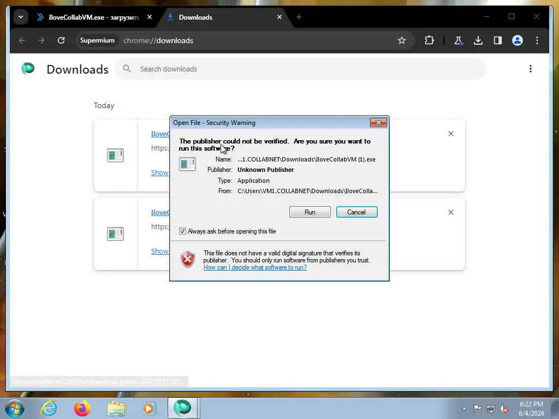
Task: Cancel the Open File security warning
Action: click(x=356, y=212)
